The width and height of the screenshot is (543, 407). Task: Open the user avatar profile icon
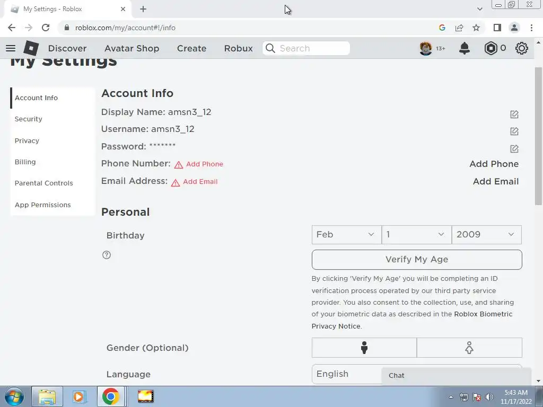pyautogui.click(x=426, y=48)
